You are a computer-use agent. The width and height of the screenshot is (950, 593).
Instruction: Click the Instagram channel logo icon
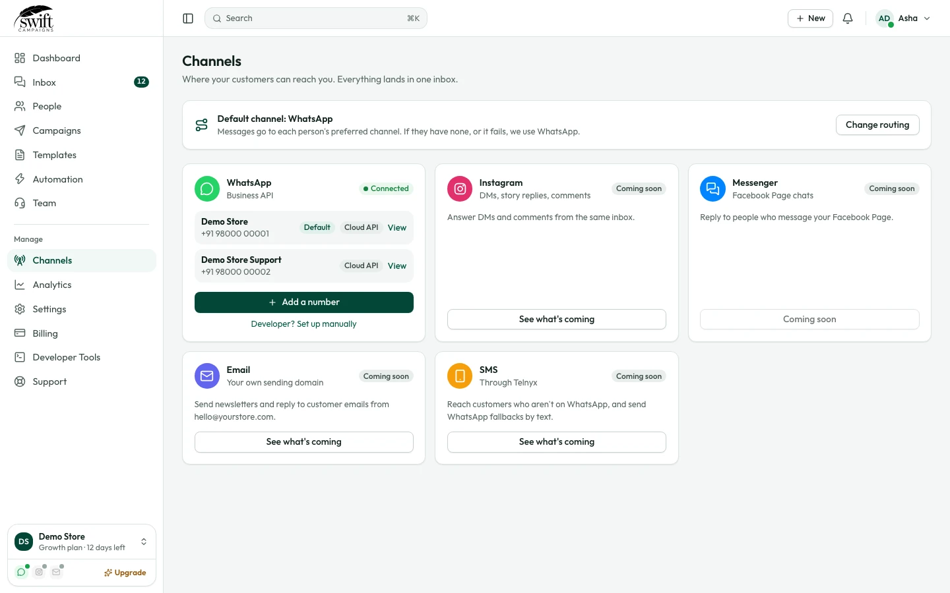pos(460,189)
